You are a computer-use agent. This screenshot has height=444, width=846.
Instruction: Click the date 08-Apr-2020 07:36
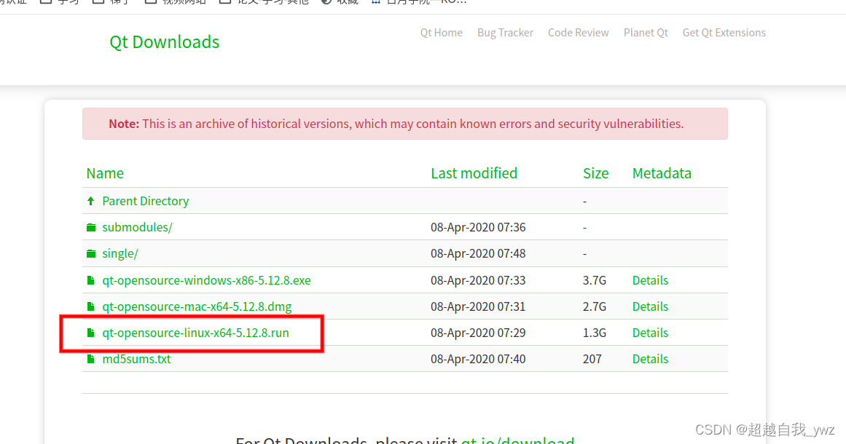tap(478, 227)
